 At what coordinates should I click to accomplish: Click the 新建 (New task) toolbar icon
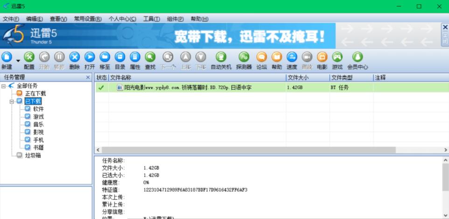[6, 57]
